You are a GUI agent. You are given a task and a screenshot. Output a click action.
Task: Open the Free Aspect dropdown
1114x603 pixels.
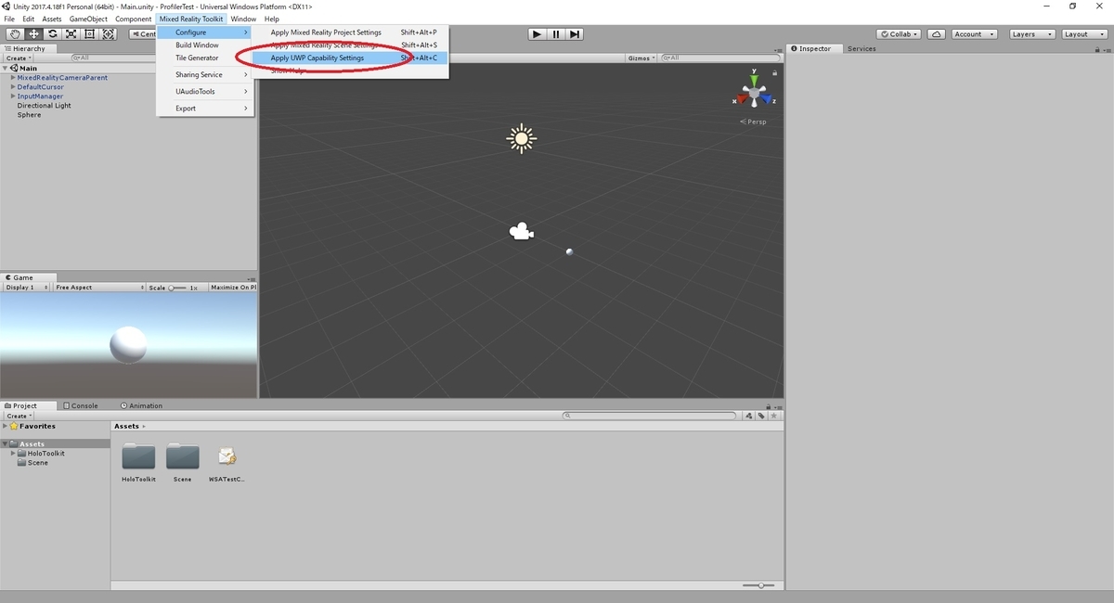[98, 288]
